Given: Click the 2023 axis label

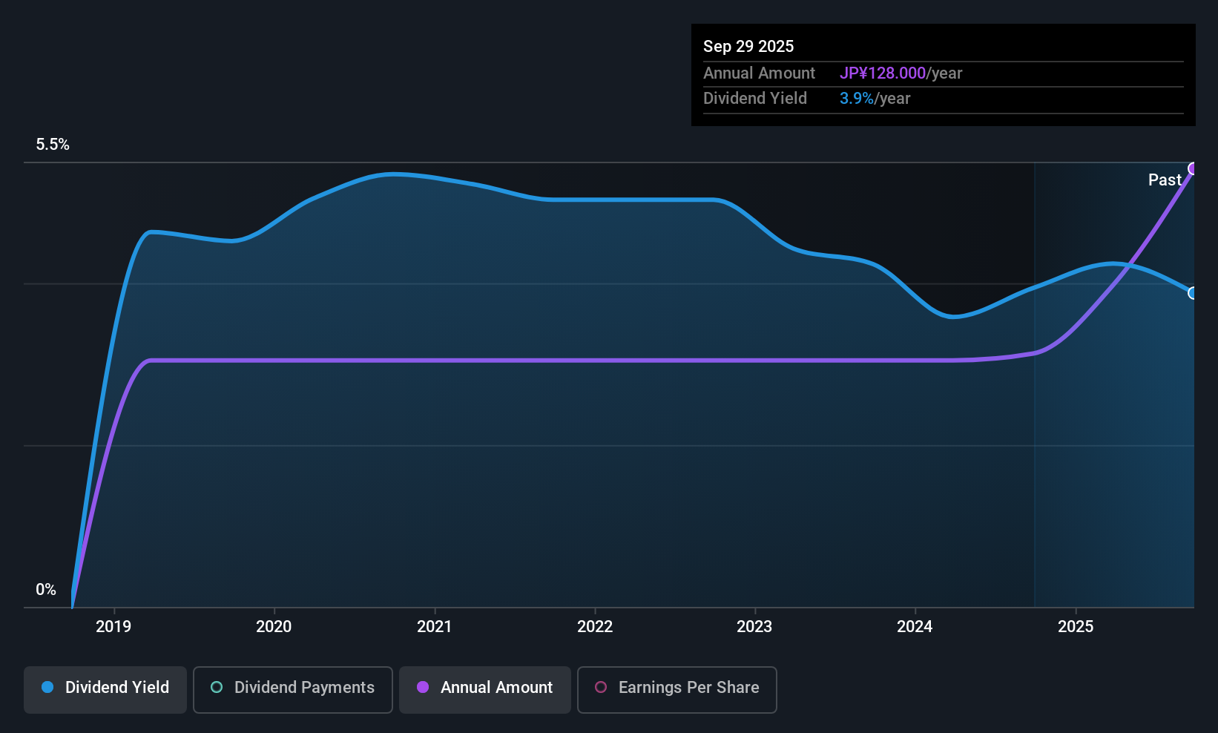Looking at the screenshot, I should [x=754, y=626].
